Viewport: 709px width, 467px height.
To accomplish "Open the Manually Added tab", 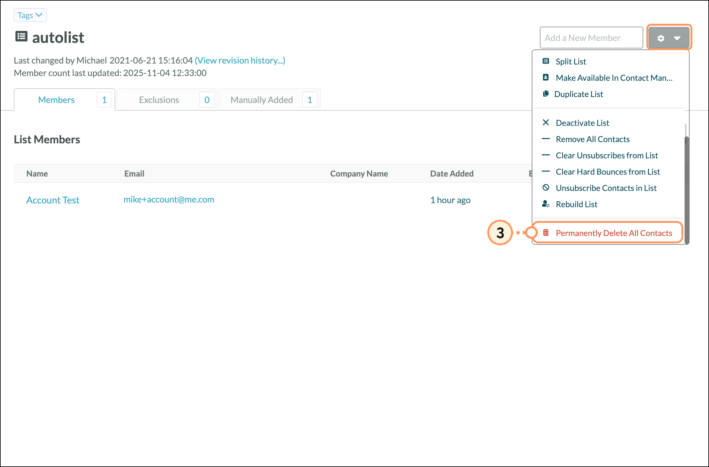I will point(261,100).
